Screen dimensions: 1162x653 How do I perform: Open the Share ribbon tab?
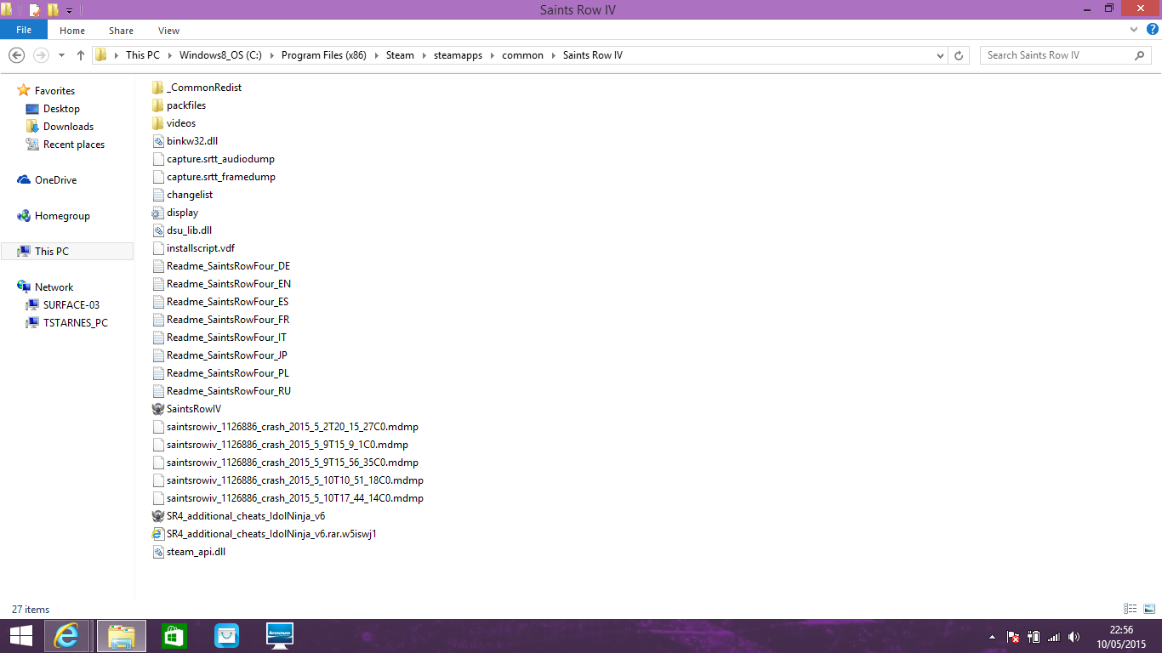point(121,31)
